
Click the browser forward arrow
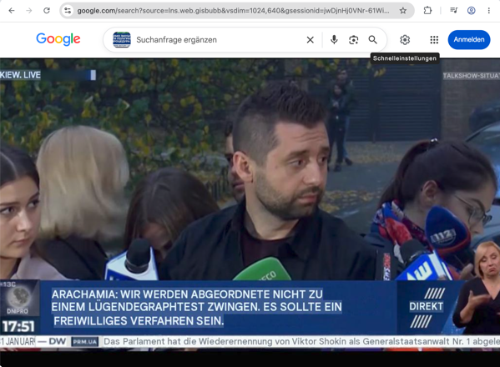pos(29,11)
